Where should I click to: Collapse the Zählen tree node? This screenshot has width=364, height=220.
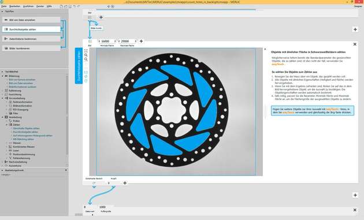(7, 125)
